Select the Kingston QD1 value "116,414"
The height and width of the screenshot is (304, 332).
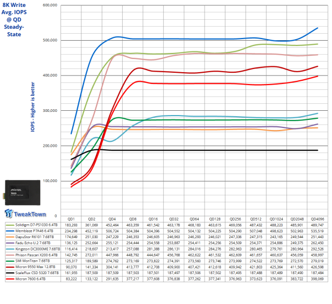pyautogui.click(x=71, y=249)
